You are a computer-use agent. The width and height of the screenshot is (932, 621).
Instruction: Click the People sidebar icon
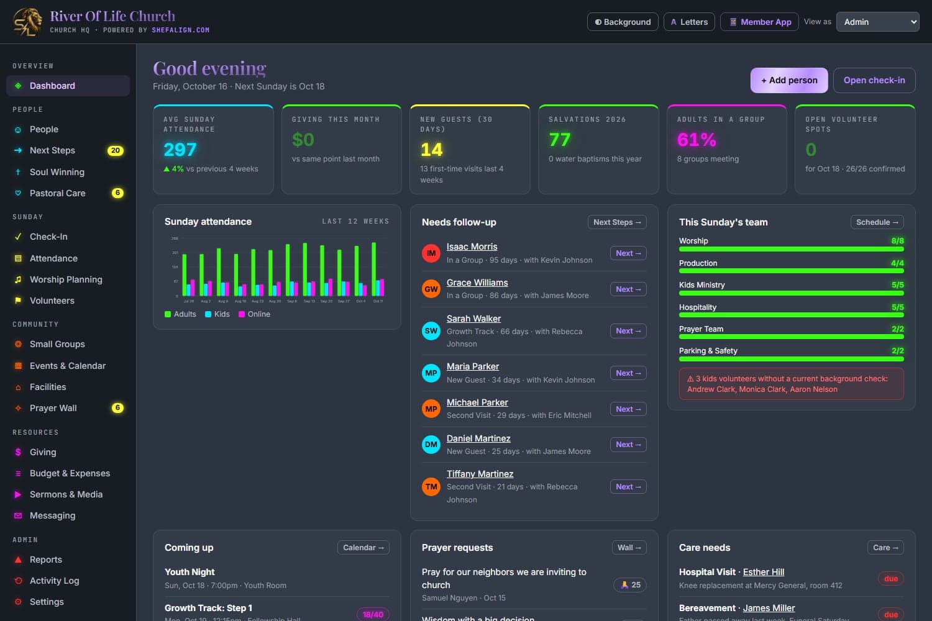(18, 130)
